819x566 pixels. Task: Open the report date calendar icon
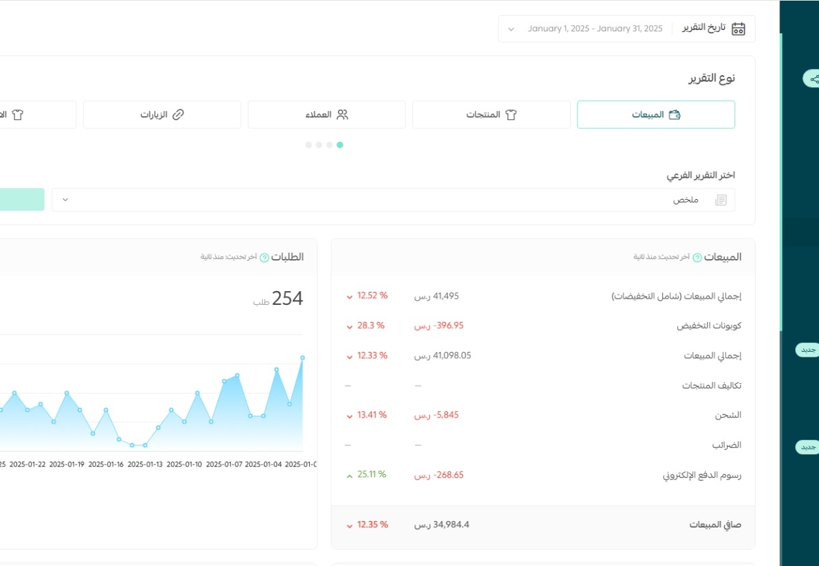tap(738, 28)
